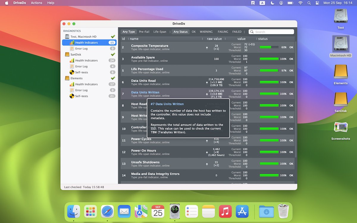
Task: Open Error Log icon under Test, Macintosh HD
Action: tap(72, 48)
